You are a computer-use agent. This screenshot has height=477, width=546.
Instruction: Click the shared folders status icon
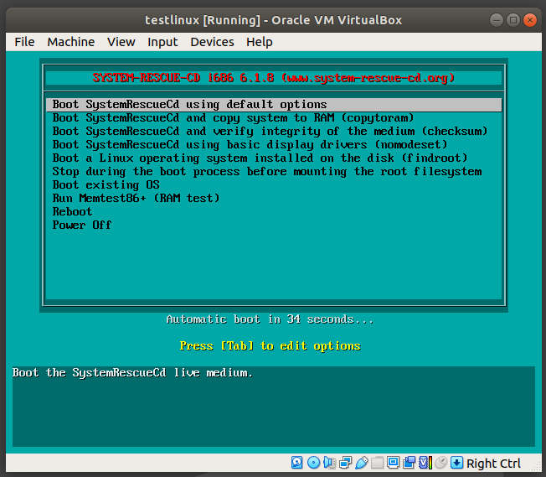377,463
